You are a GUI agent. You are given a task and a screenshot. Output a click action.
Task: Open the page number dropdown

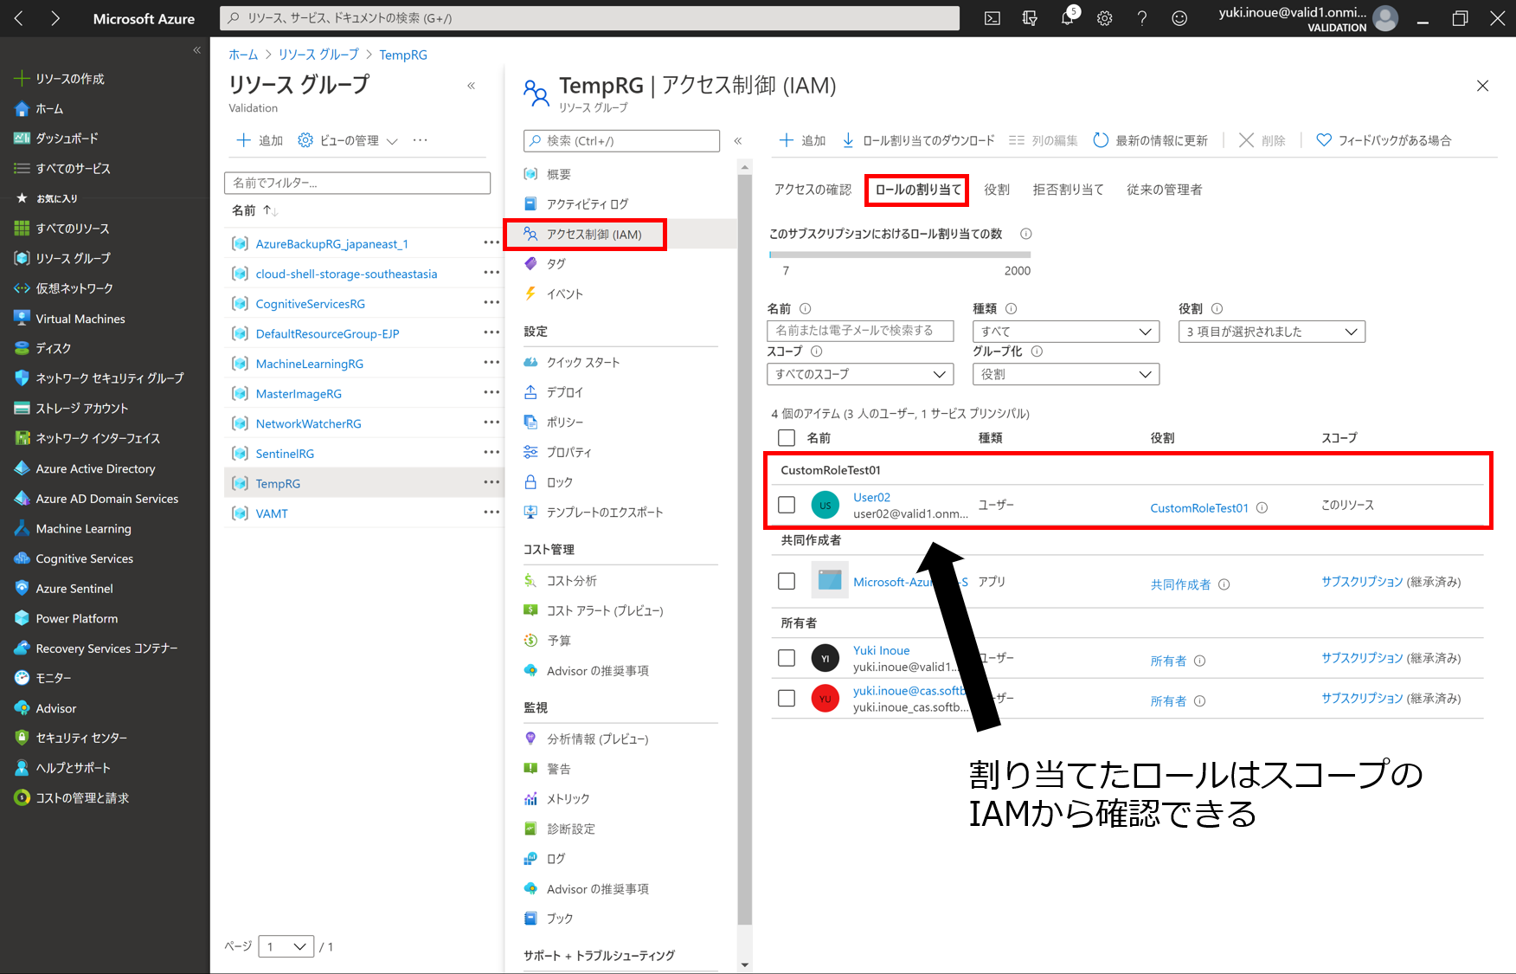(x=286, y=946)
